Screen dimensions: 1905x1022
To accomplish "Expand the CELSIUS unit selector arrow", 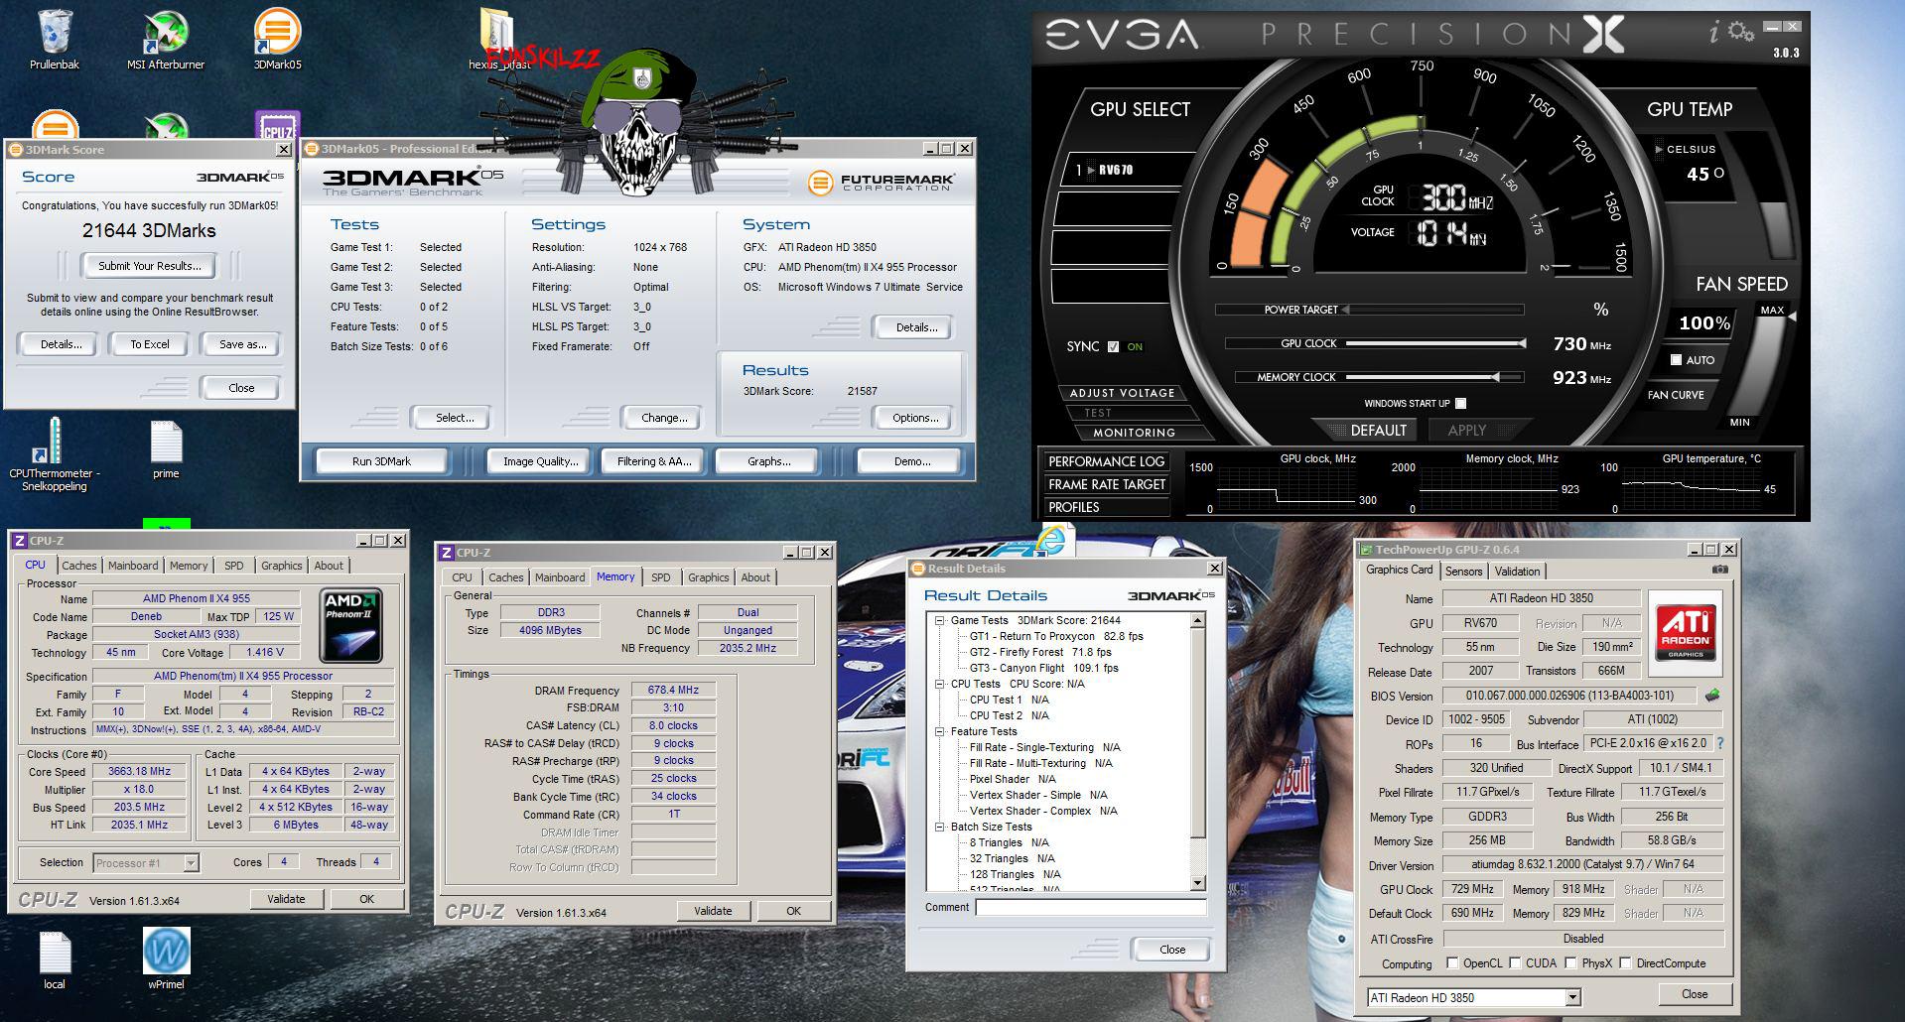I will click(1658, 149).
